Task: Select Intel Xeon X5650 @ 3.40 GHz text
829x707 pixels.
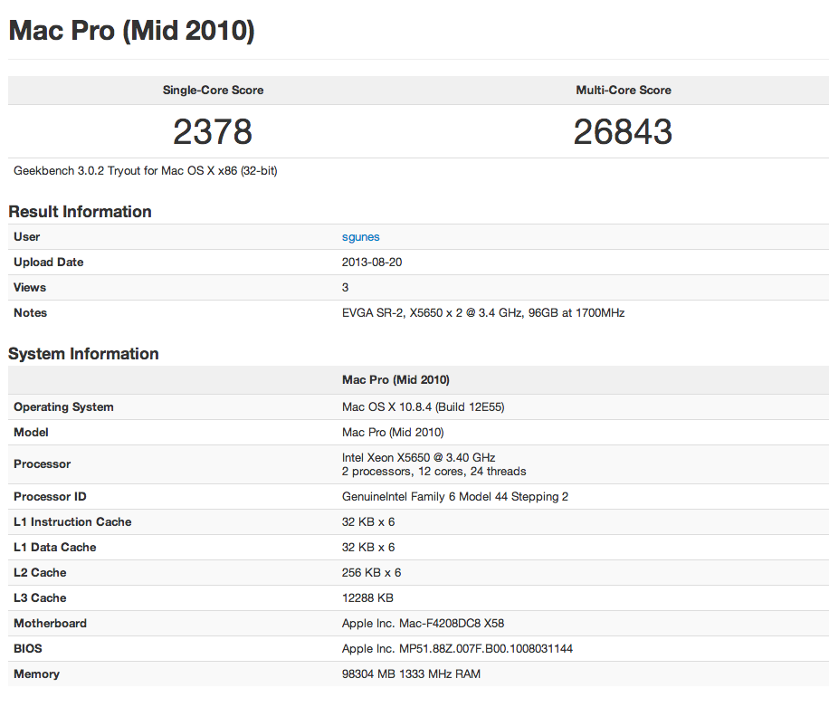Action: pos(418,457)
